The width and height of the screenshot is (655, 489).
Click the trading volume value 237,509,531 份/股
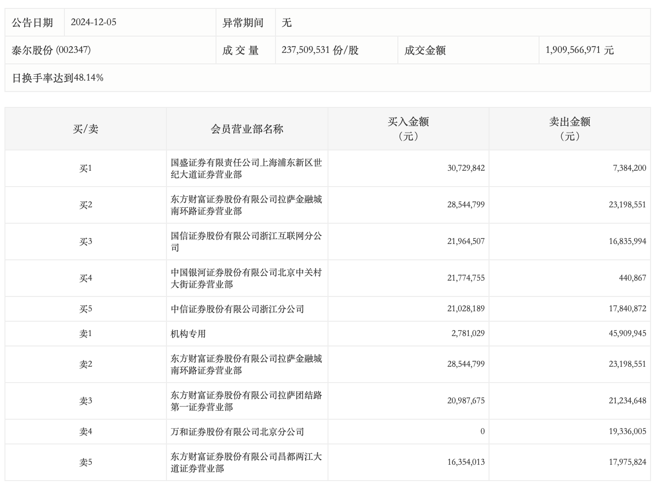click(320, 50)
